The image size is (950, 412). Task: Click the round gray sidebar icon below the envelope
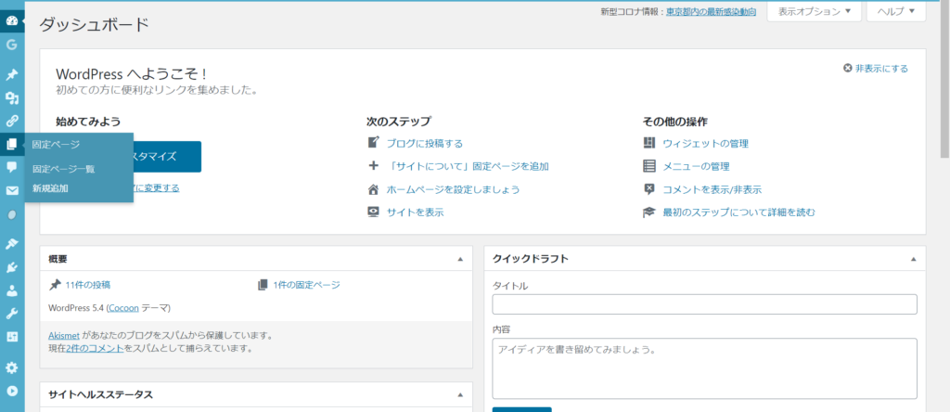pyautogui.click(x=11, y=214)
